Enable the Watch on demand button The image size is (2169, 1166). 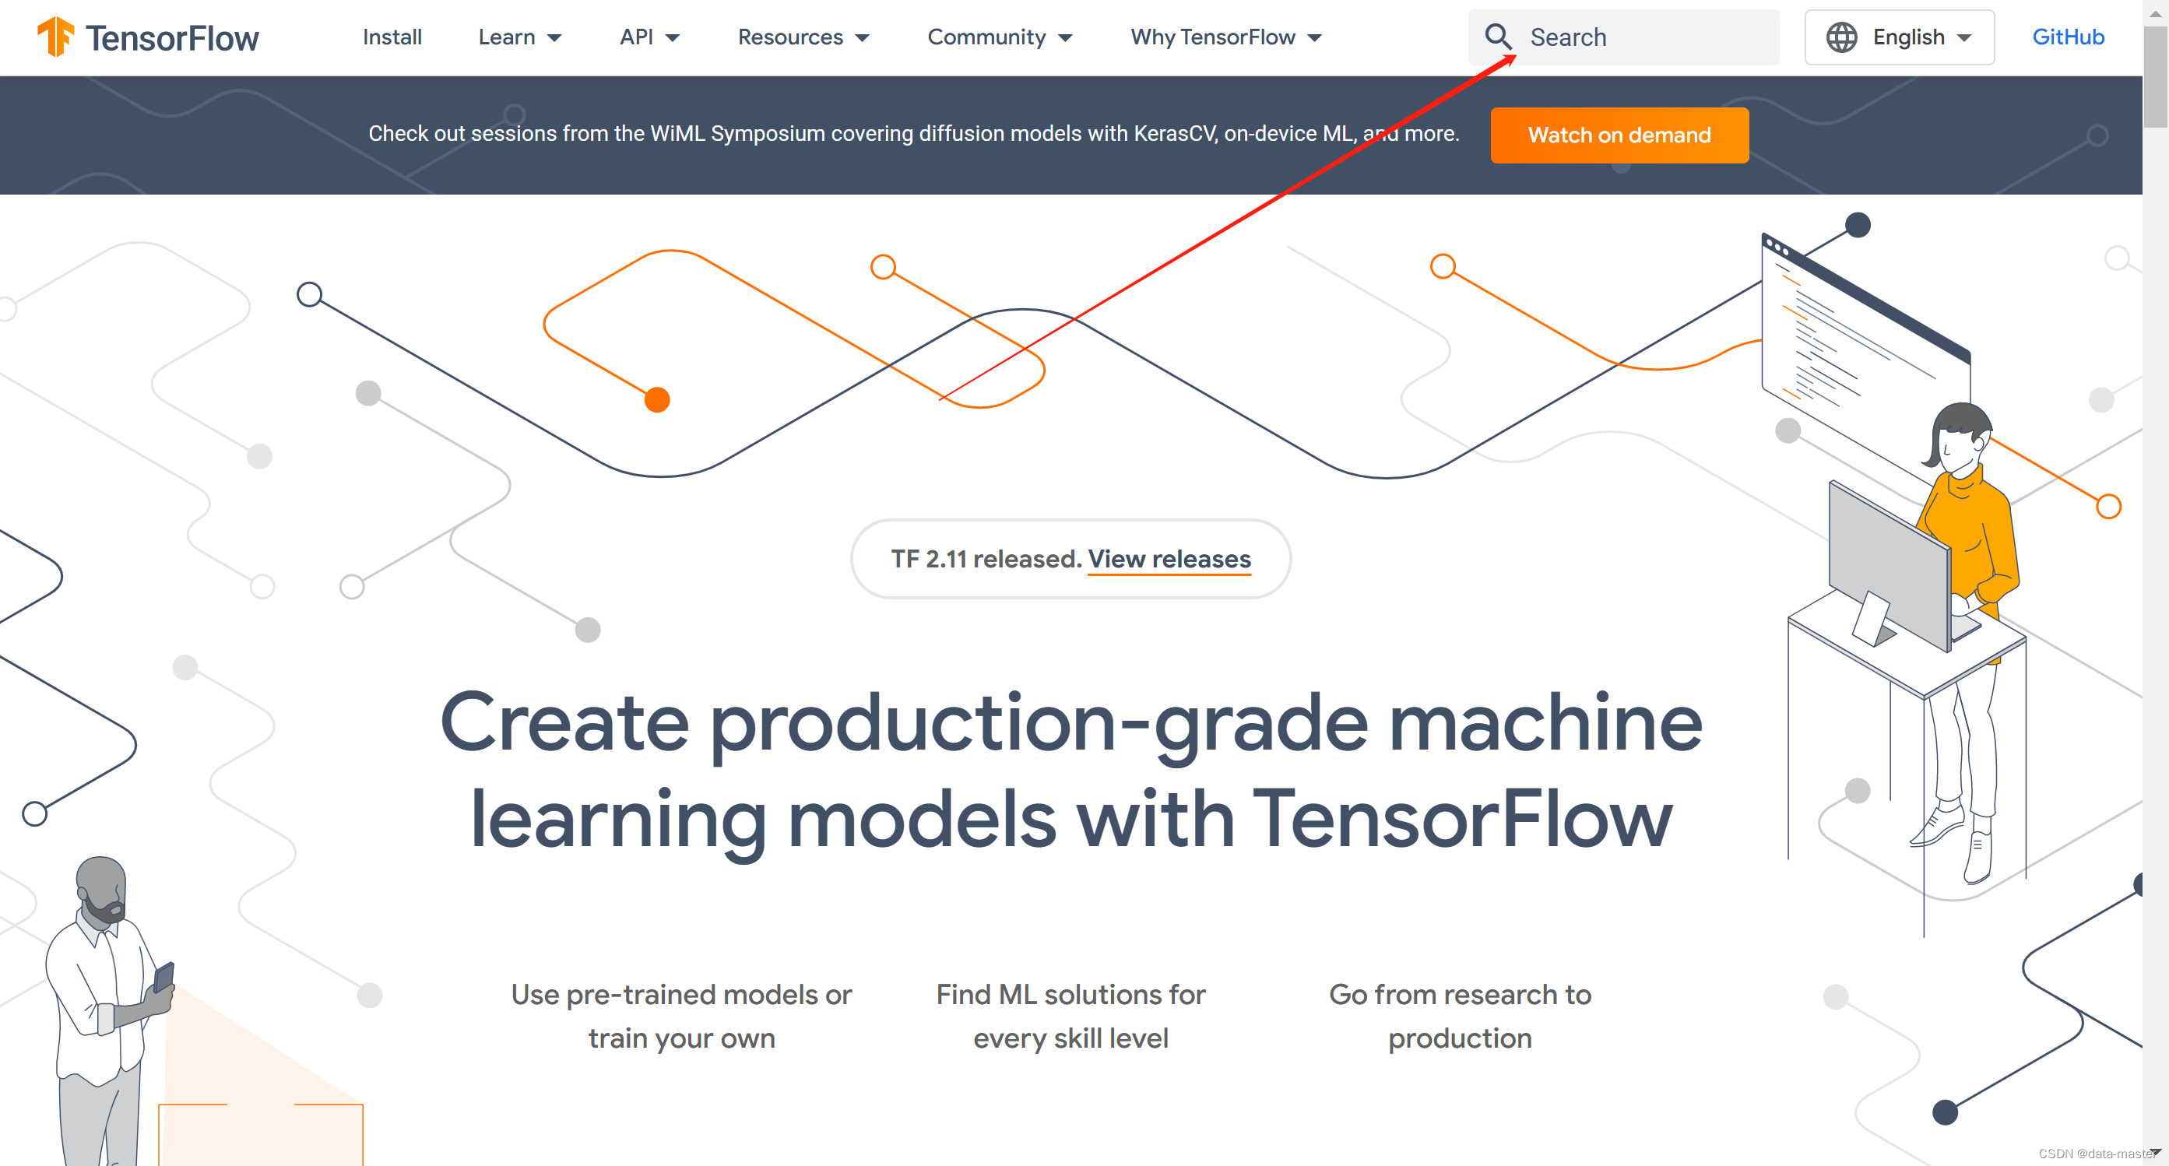(x=1619, y=135)
